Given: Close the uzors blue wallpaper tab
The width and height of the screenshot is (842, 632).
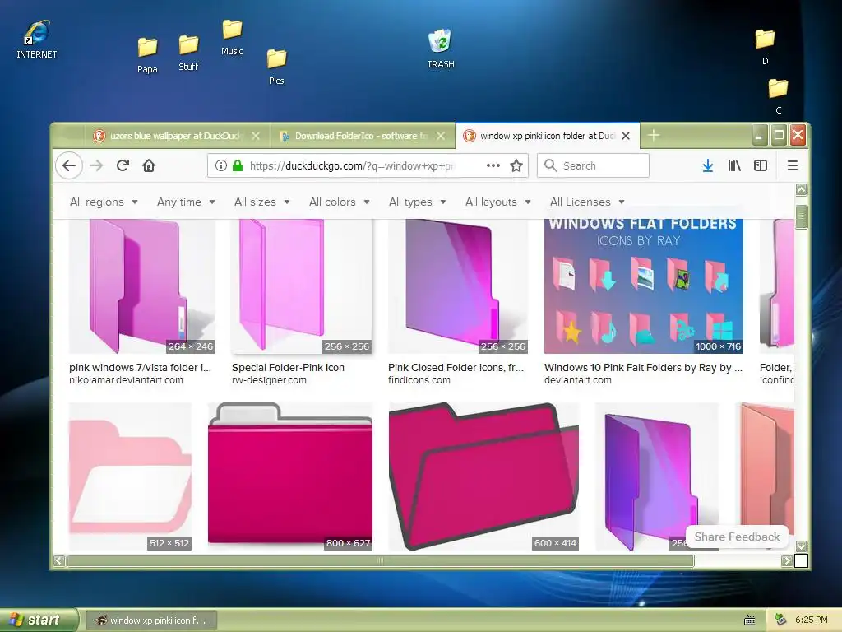Looking at the screenshot, I should [x=256, y=136].
